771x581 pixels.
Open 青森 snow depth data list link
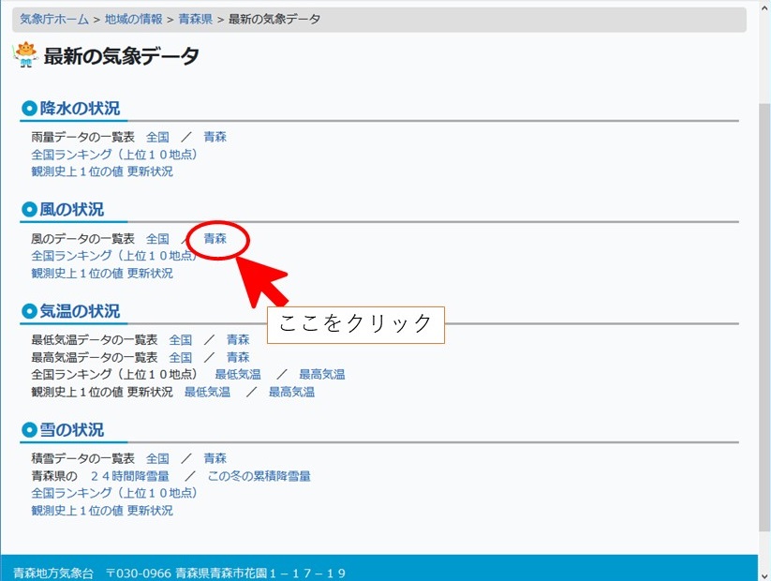coord(215,458)
